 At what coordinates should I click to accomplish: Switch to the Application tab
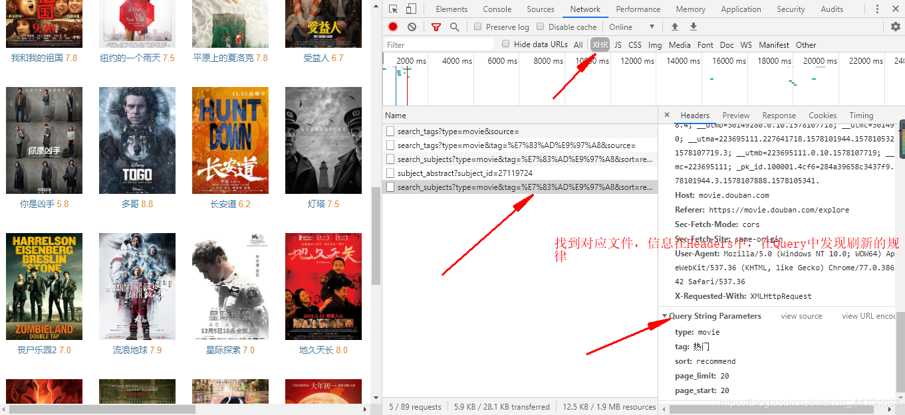[741, 9]
